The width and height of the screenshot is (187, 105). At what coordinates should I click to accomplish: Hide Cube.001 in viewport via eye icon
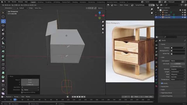pos(183,15)
